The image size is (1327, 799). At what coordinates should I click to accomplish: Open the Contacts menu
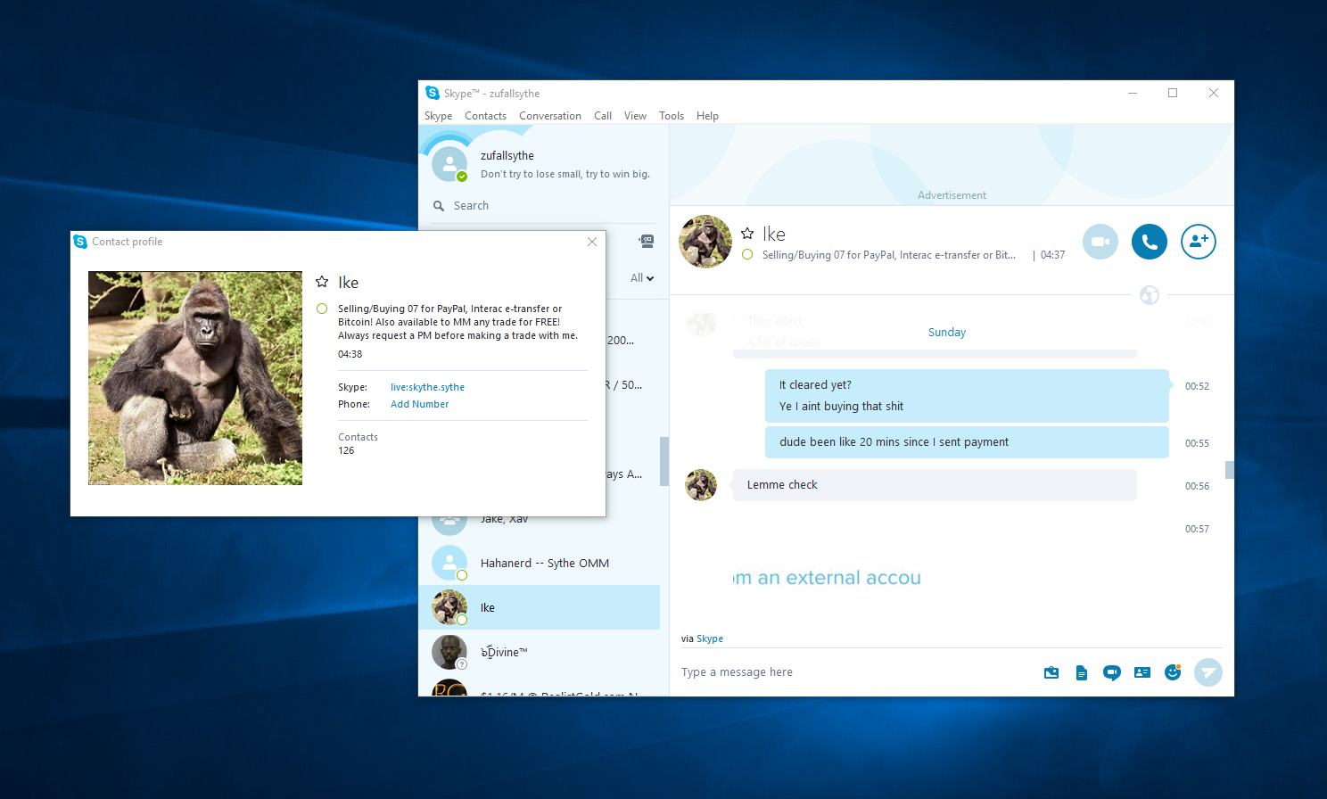(x=485, y=116)
